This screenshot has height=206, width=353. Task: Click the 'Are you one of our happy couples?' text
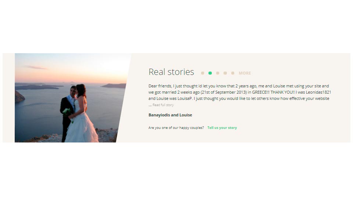pyautogui.click(x=176, y=128)
